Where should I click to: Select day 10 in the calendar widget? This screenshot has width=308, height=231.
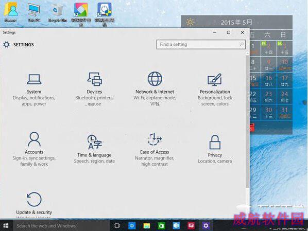[285, 64]
